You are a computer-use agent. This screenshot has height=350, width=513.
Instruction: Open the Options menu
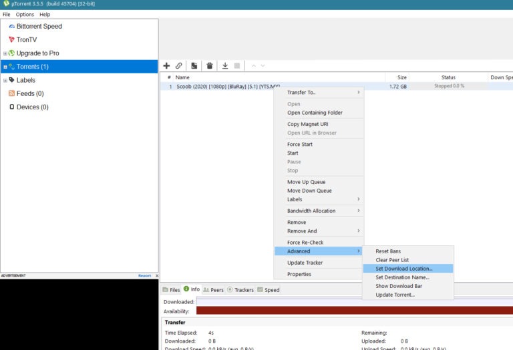25,15
